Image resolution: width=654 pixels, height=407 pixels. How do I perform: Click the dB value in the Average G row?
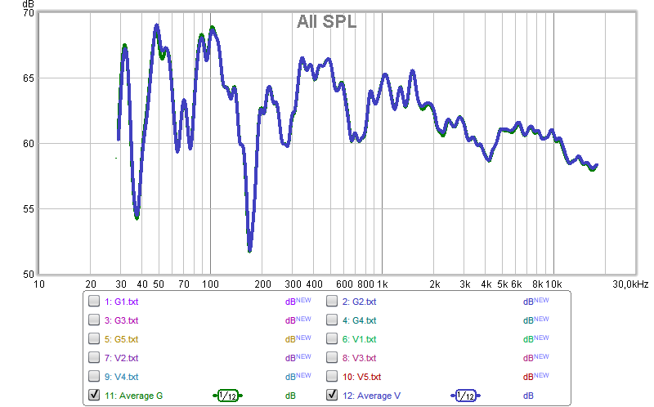pos(290,396)
